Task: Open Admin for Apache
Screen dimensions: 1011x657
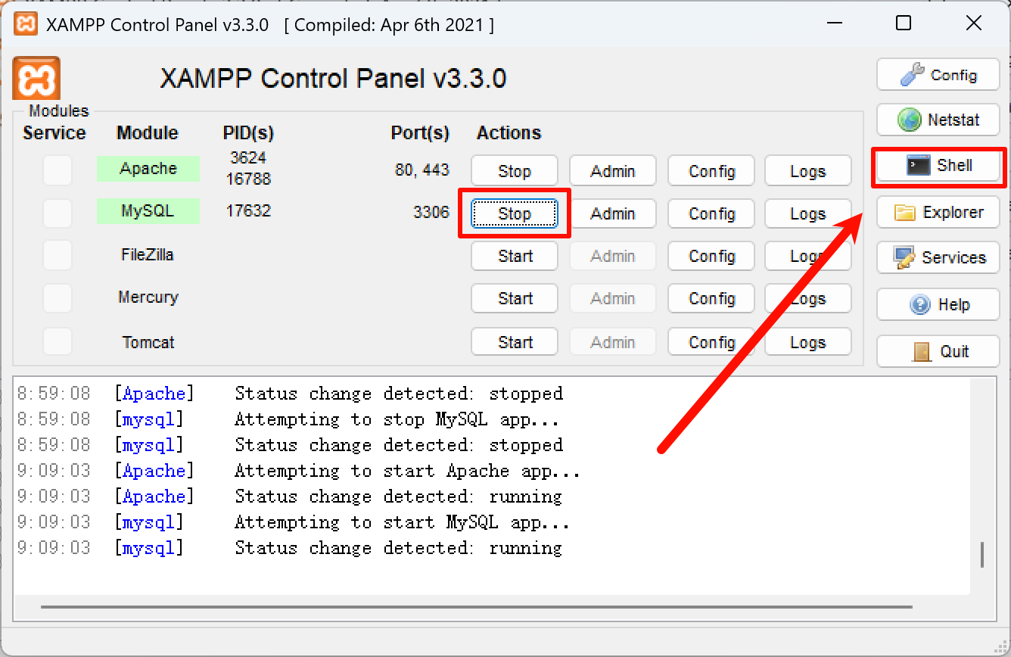Action: (612, 170)
